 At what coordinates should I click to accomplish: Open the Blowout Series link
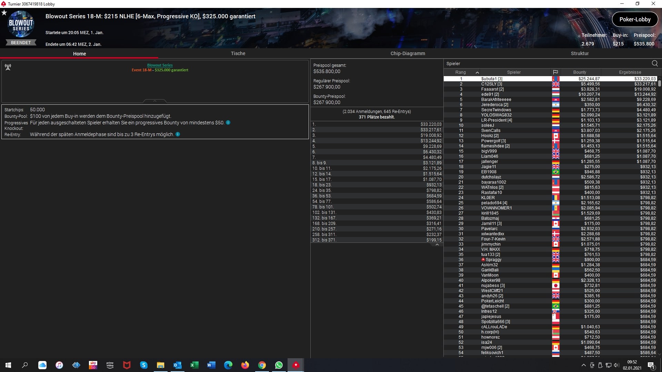coord(160,65)
